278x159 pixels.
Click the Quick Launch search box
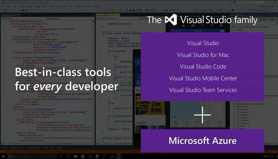pyautogui.click(x=252, y=2)
